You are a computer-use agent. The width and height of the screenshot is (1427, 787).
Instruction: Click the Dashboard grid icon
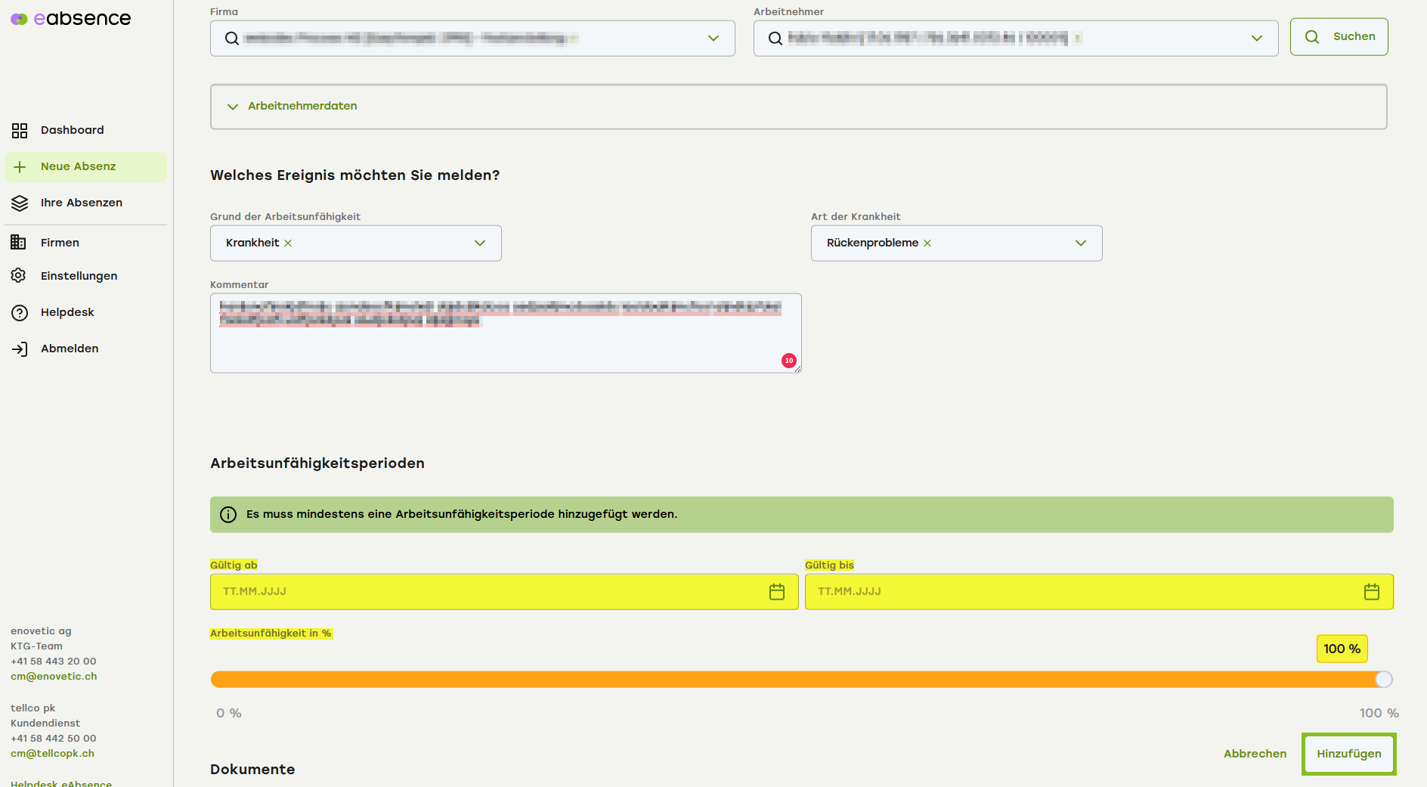click(x=20, y=131)
